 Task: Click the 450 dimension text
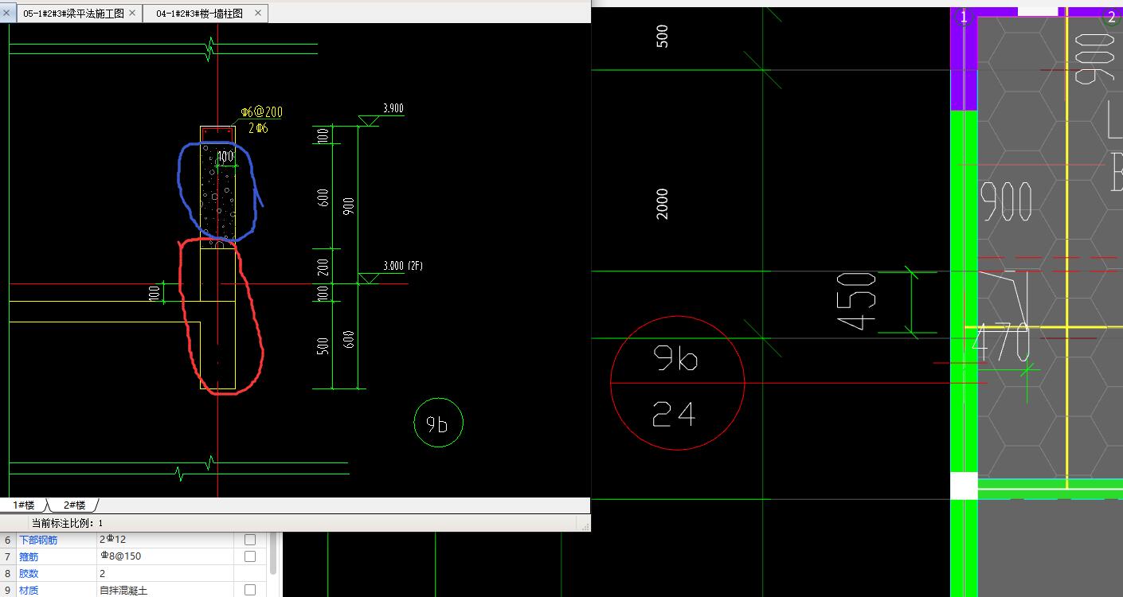tap(856, 301)
